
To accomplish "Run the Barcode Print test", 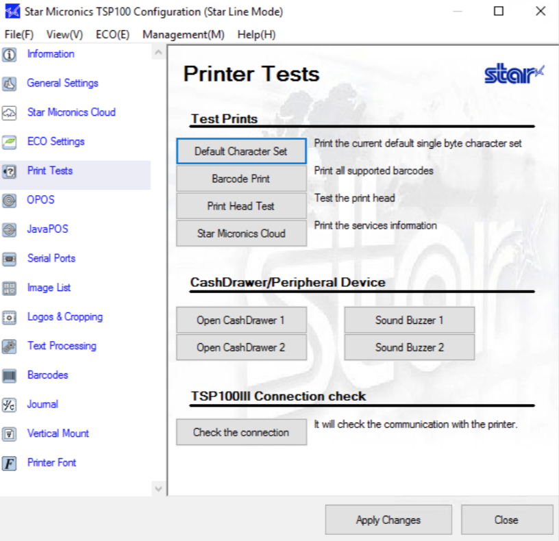I will pos(241,179).
